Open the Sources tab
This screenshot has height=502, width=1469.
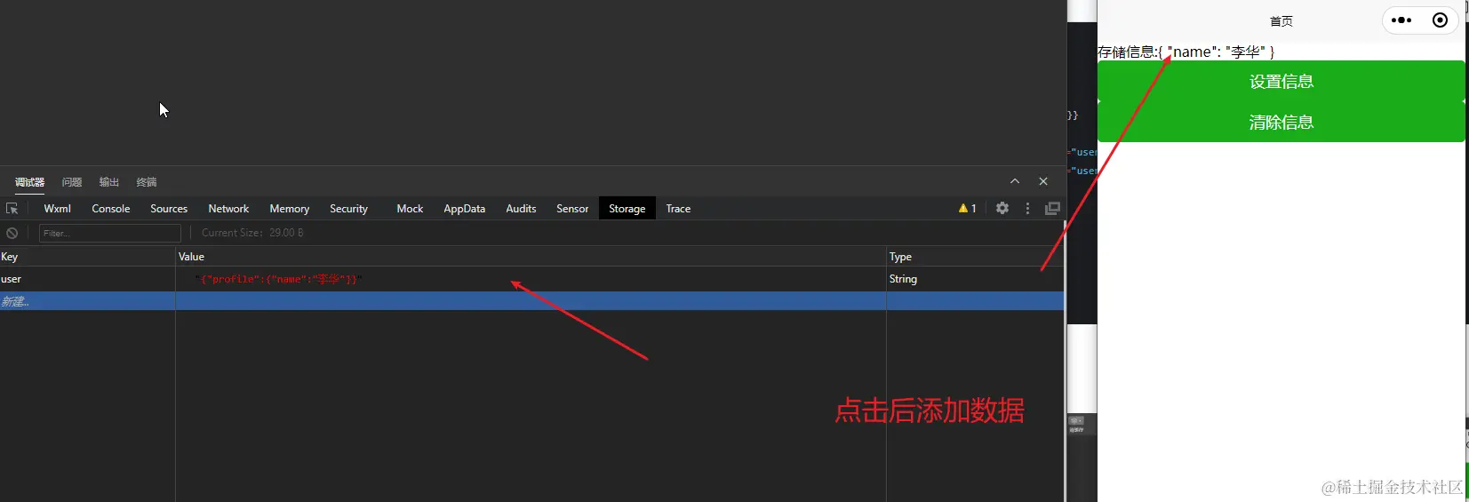(x=169, y=209)
